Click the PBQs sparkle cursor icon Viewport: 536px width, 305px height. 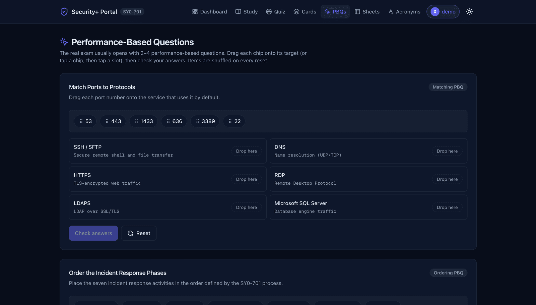[x=327, y=12]
